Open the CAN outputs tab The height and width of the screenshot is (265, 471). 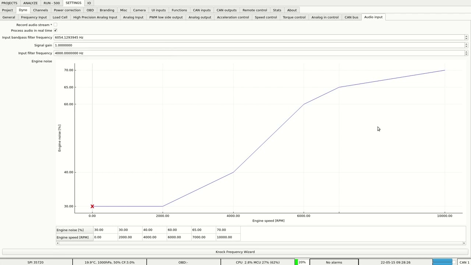[227, 10]
